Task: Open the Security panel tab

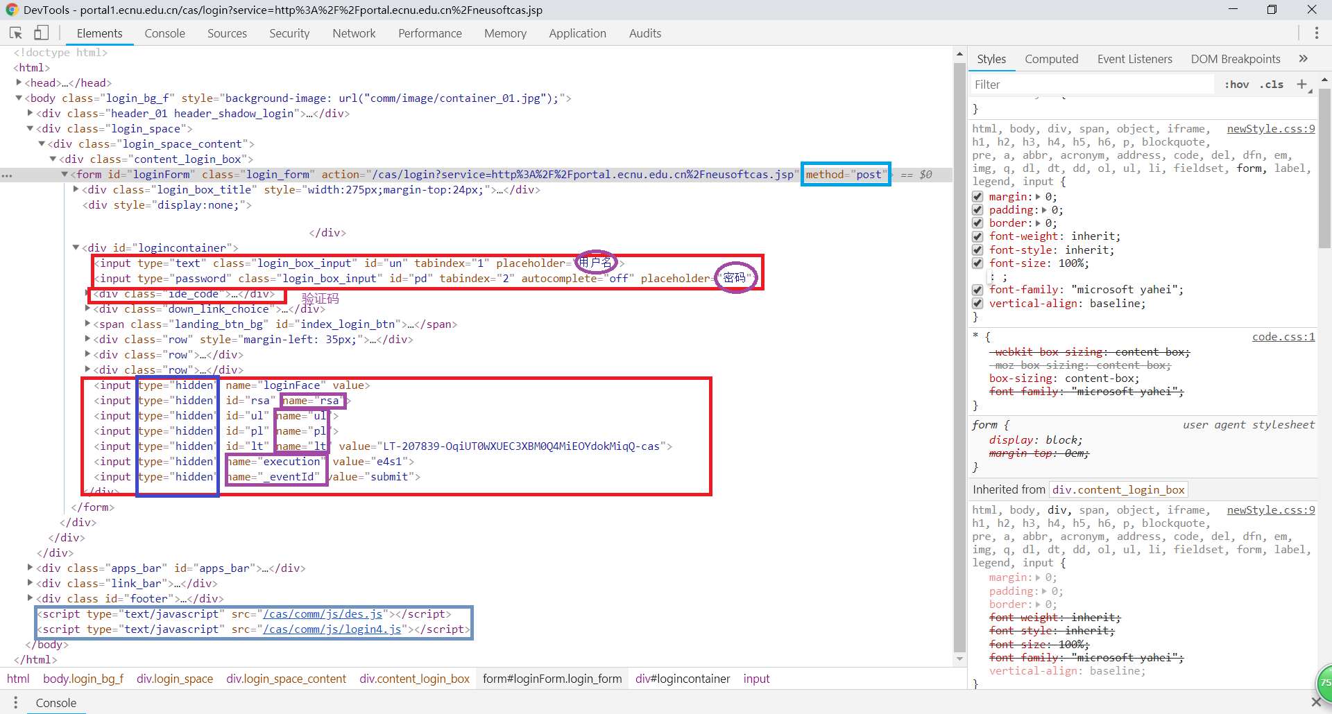Action: 289,33
